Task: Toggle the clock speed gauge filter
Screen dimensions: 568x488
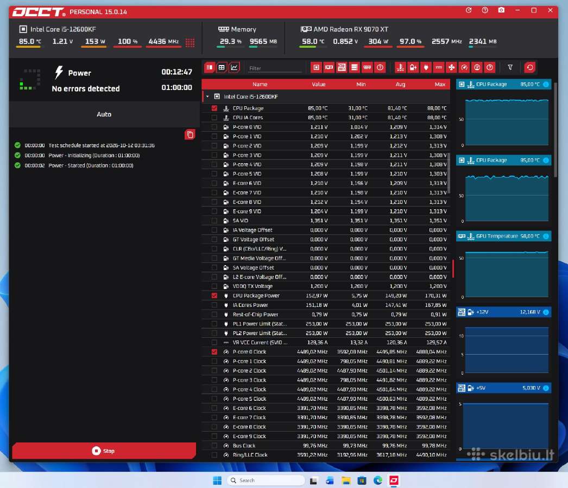Action: point(464,67)
